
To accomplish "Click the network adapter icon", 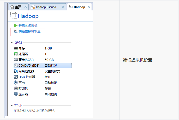I will pos(16,71).
